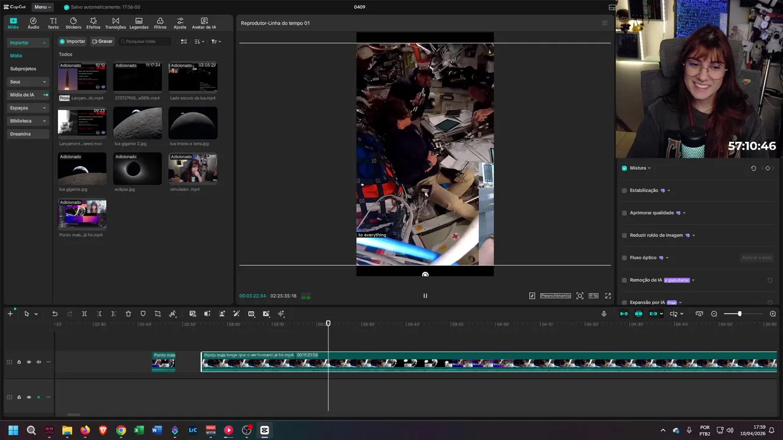Mute the main video track audio
This screenshot has height=440, width=783.
[x=39, y=362]
